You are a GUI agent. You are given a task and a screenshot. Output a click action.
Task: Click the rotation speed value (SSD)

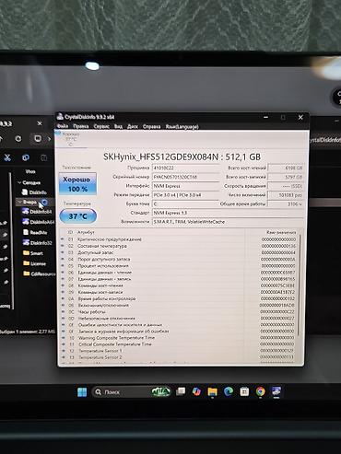(x=286, y=186)
